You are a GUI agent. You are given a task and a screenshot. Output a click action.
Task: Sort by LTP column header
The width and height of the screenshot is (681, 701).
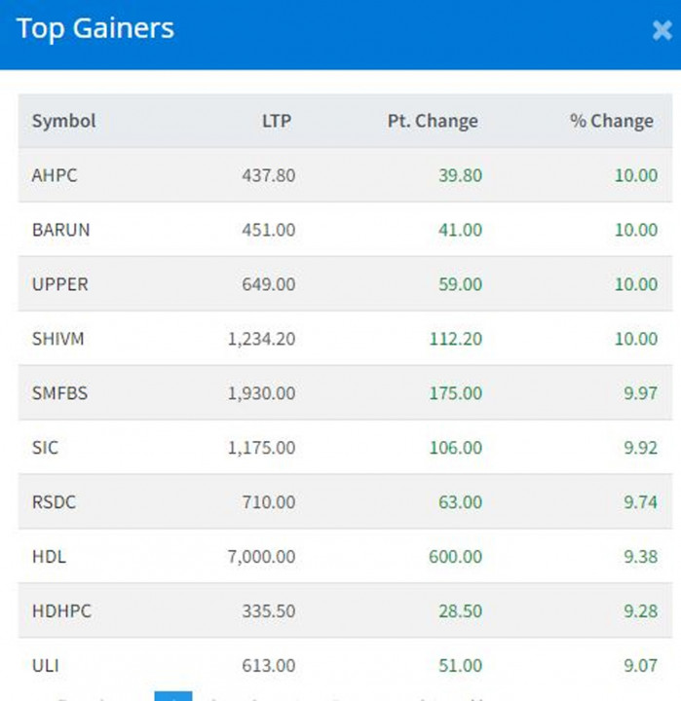[276, 122]
